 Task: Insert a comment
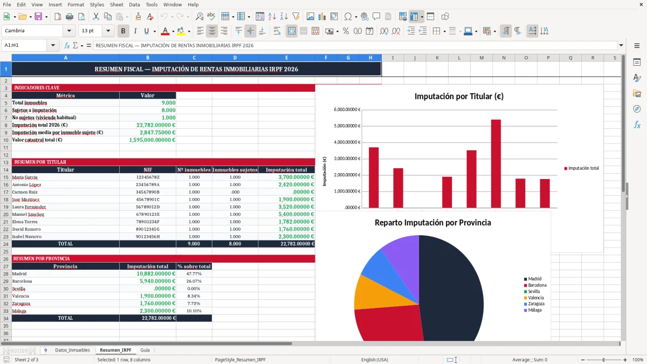[x=376, y=17]
